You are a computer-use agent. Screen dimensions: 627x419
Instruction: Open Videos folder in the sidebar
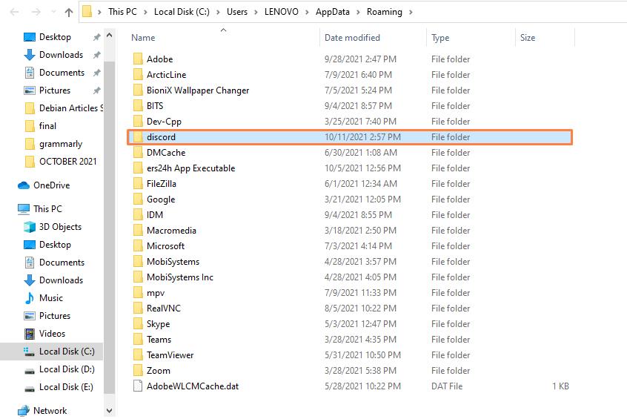point(52,334)
